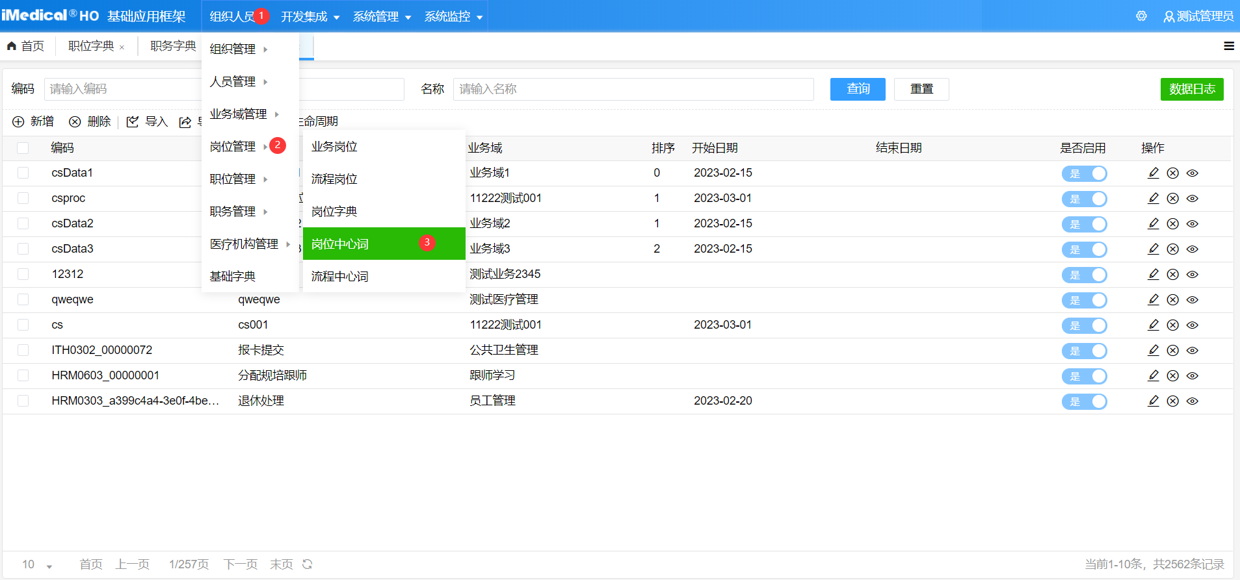The width and height of the screenshot is (1240, 580).
Task: Toggle the enable switch for 退休处理 row
Action: (1085, 401)
